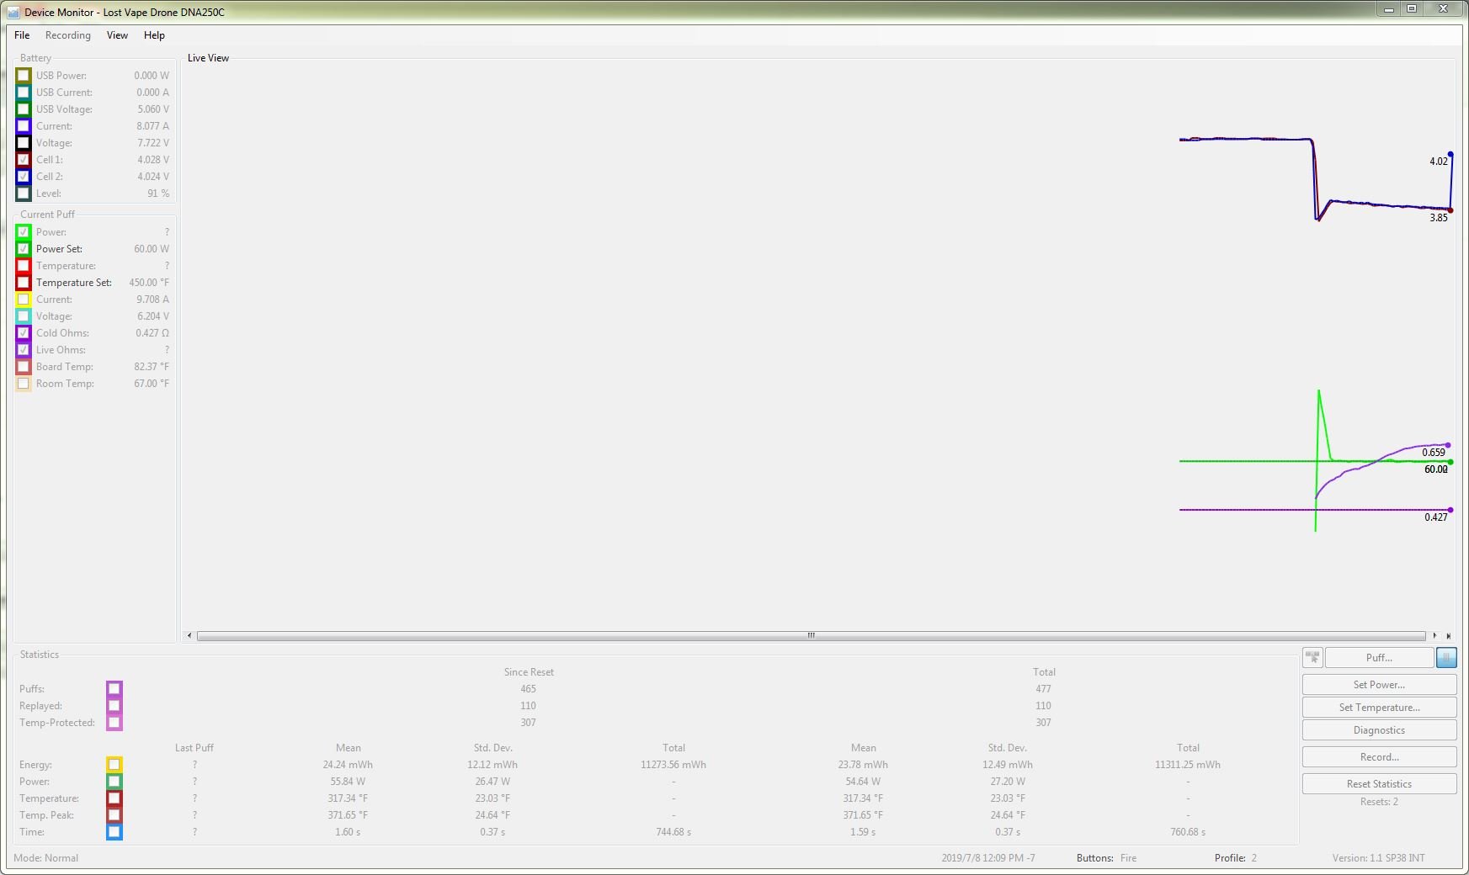Enable the Energy statistics checkbox

click(114, 765)
